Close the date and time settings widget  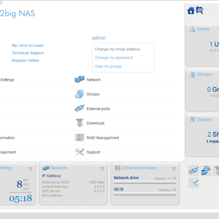[30, 168]
